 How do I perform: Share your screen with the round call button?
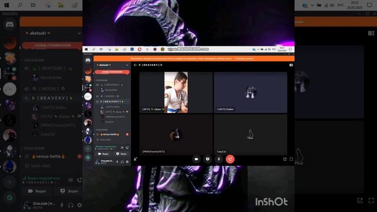(x=207, y=159)
